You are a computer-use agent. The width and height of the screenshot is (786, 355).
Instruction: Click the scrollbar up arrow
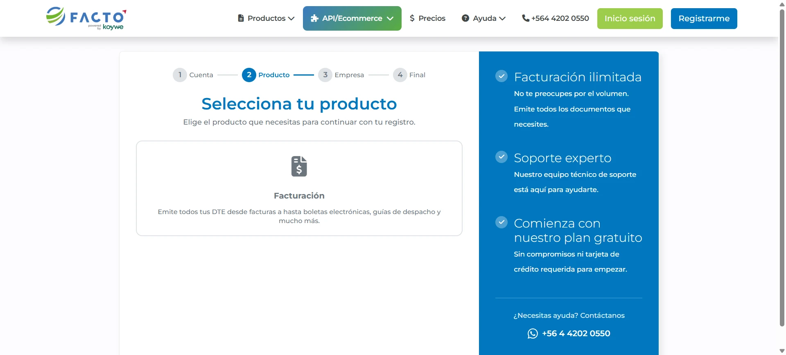pos(782,4)
